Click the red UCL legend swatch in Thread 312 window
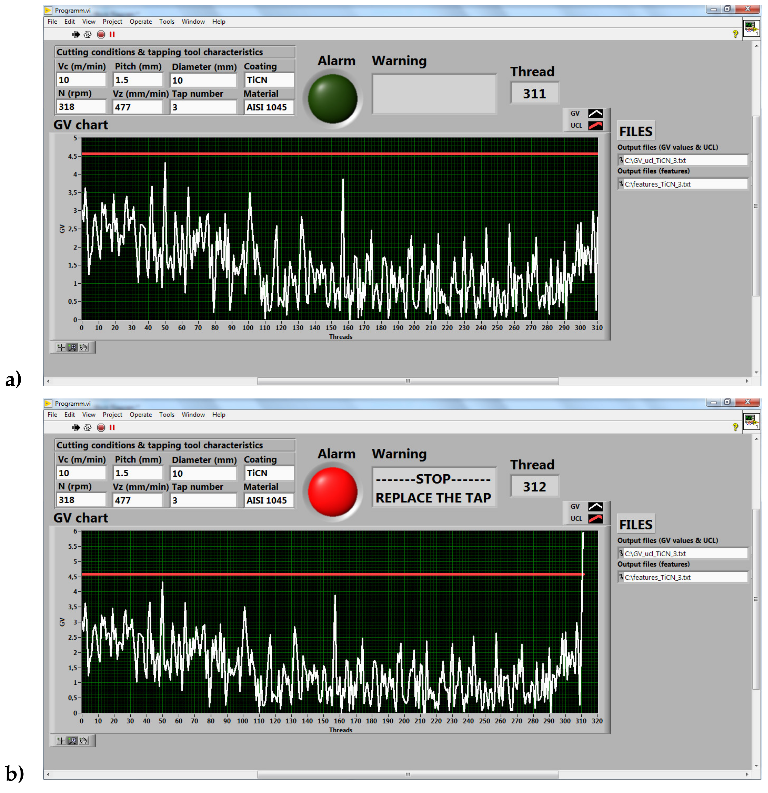 595,519
